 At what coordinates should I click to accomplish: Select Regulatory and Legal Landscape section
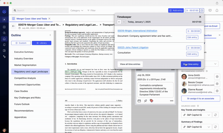[x=31, y=72]
